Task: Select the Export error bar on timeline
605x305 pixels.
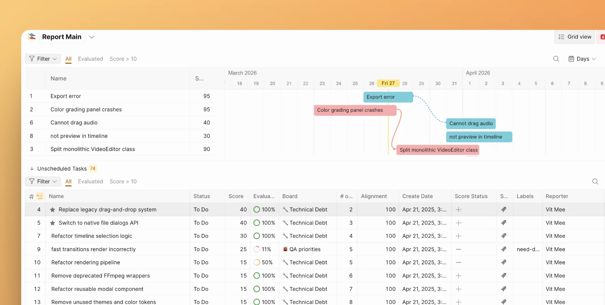Action: coord(388,97)
